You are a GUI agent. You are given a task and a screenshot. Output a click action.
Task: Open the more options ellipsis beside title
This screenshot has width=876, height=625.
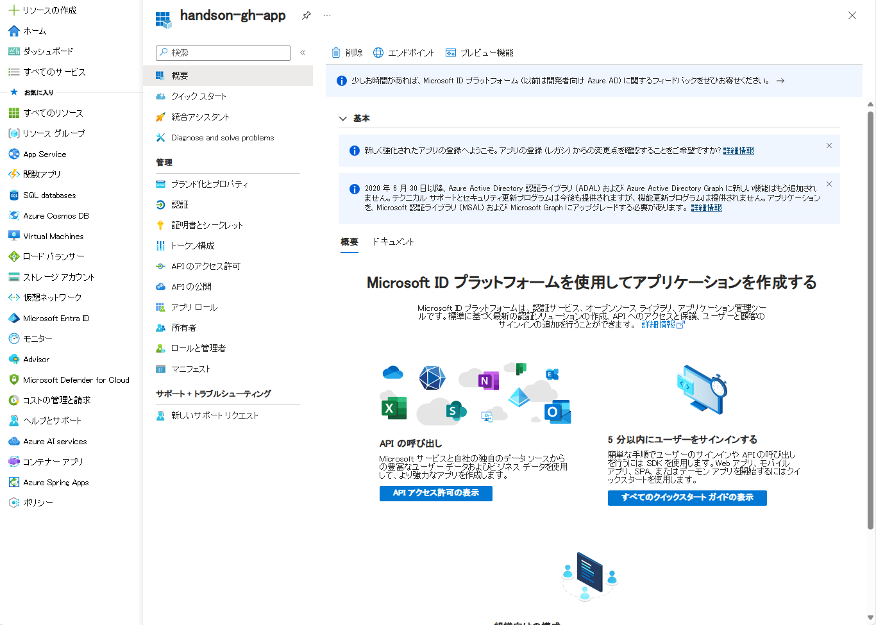pos(327,15)
